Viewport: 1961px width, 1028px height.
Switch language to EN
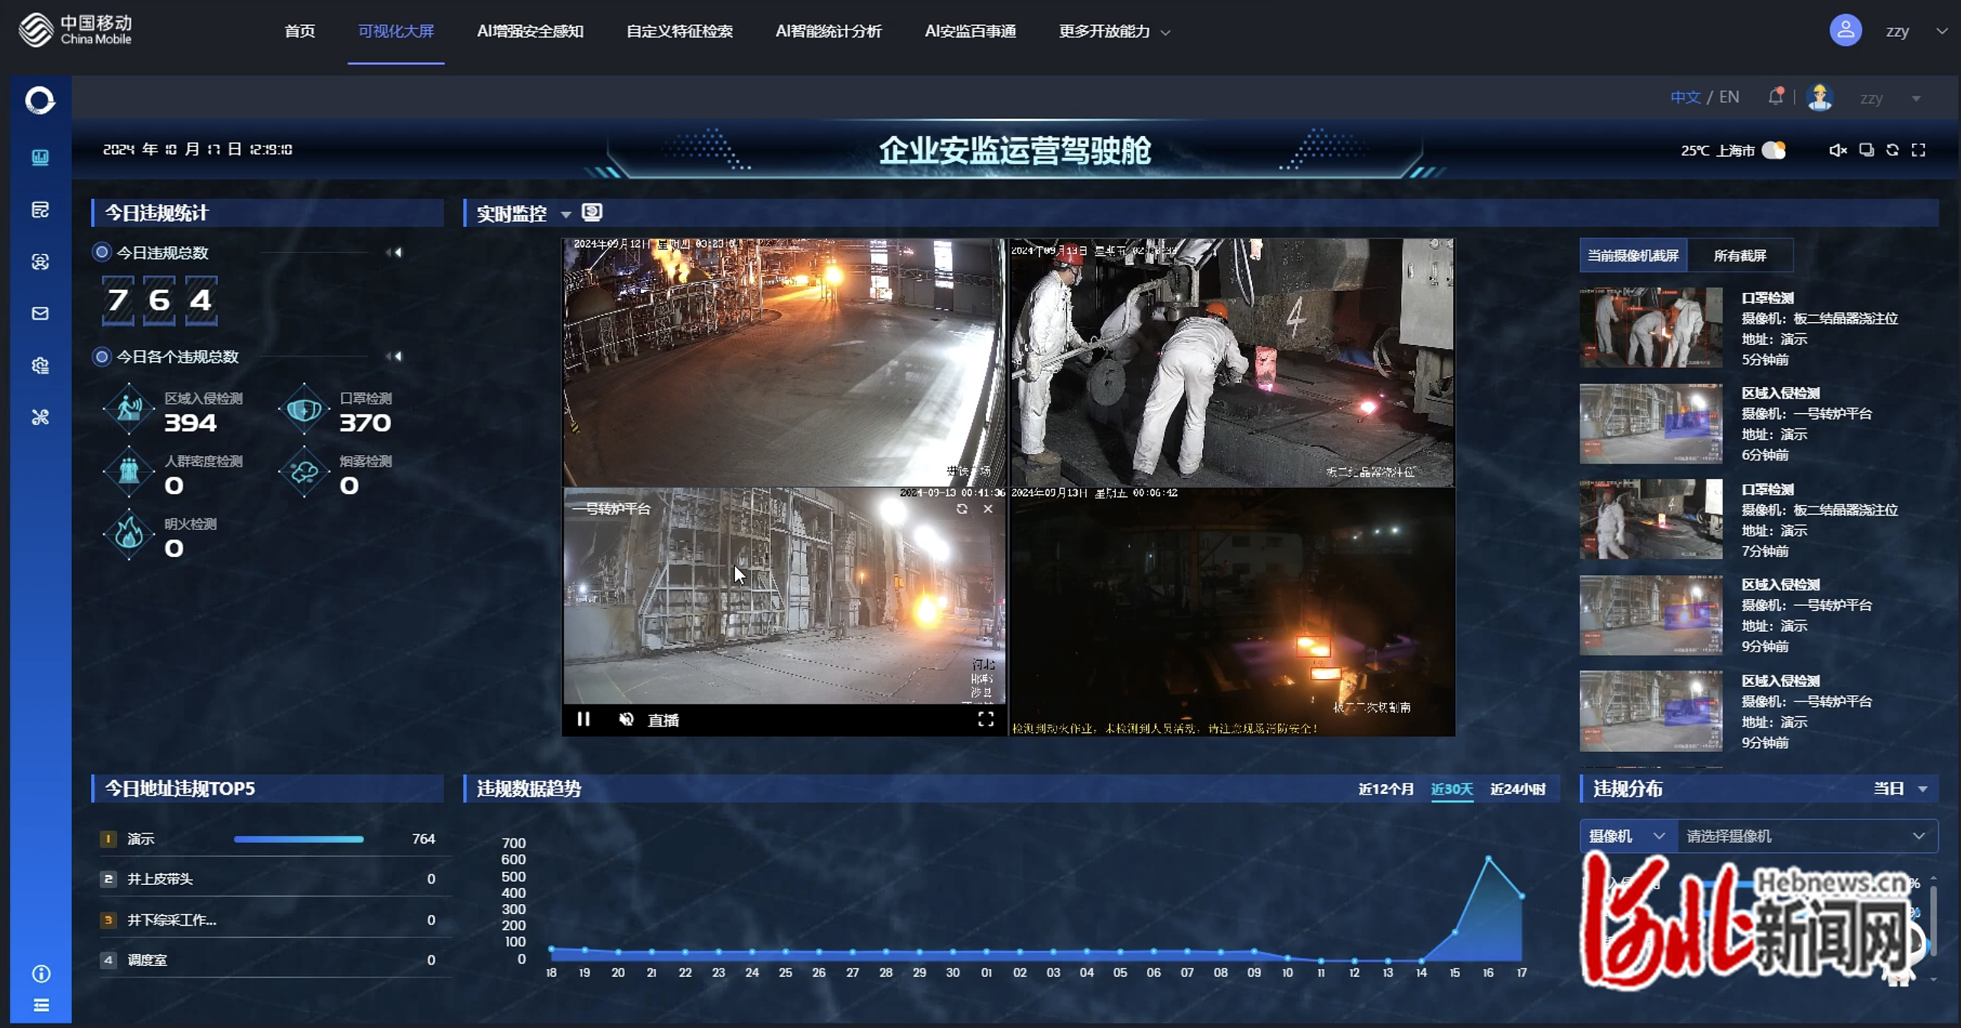[x=1728, y=97]
